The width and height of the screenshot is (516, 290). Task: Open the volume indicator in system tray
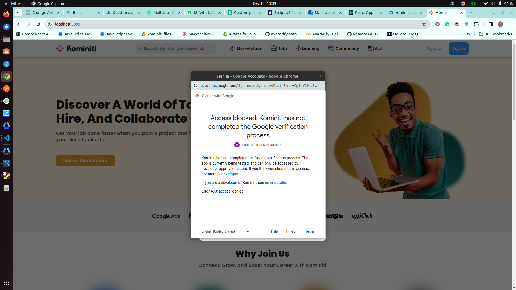(493, 3)
